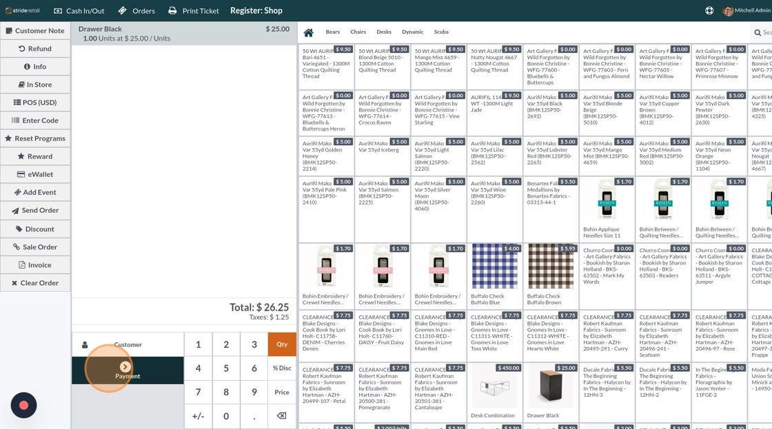
Task: Tap numpad key 9
Action: (254, 392)
